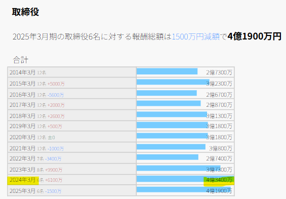Click the highlighted 4億3400万 value
286x199 pixels.
tap(219, 180)
